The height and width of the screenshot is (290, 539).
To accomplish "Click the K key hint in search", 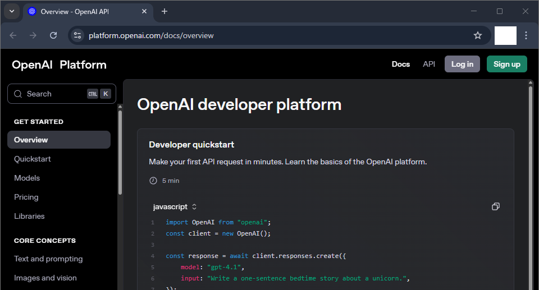I will coord(106,94).
